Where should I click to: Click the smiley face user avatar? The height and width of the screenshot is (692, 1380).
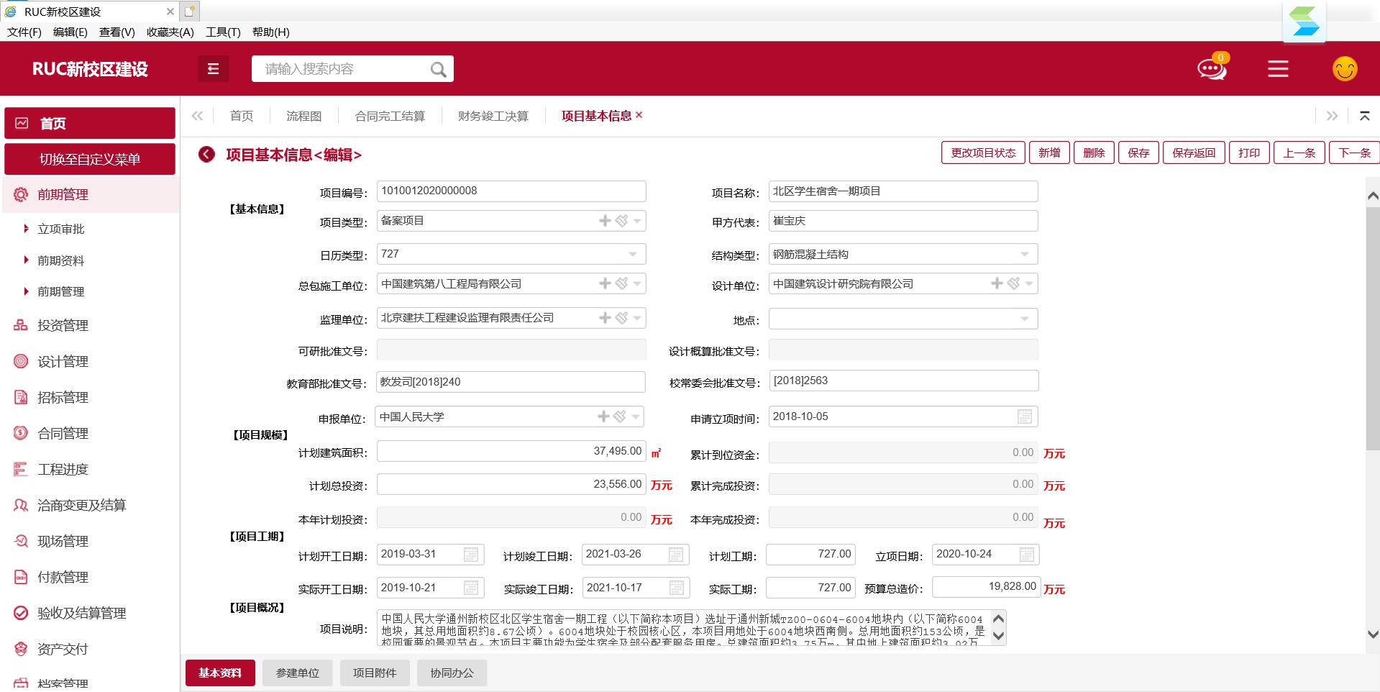(x=1344, y=69)
